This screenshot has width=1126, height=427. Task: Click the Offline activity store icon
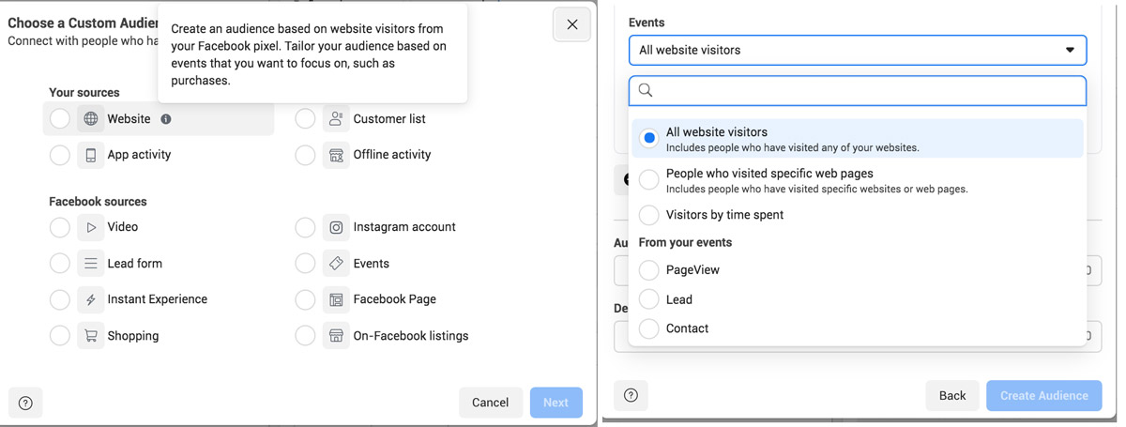pyautogui.click(x=336, y=155)
